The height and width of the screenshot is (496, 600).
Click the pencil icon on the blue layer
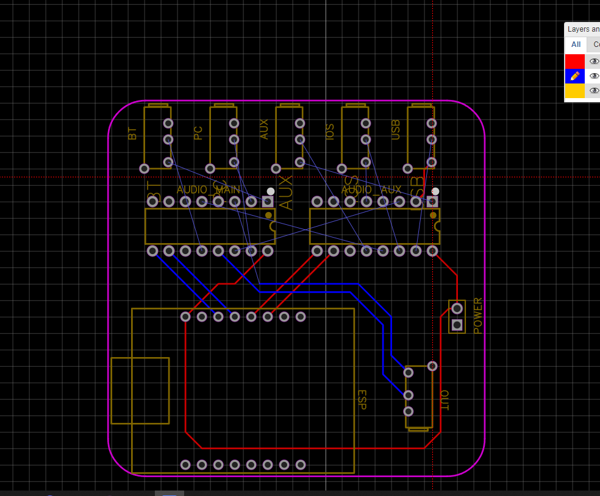574,76
